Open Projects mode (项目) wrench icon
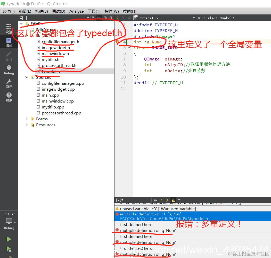 9,84
